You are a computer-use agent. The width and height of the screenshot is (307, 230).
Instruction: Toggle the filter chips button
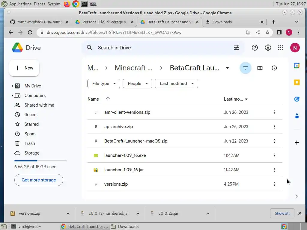(245, 68)
